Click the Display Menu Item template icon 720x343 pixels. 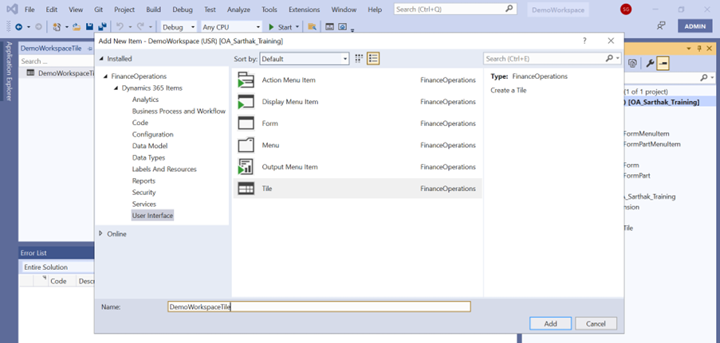[x=246, y=102]
